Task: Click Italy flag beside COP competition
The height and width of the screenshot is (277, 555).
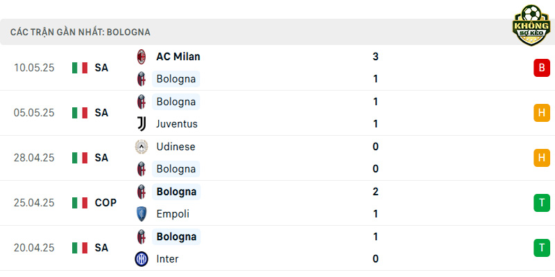Action: (x=80, y=203)
